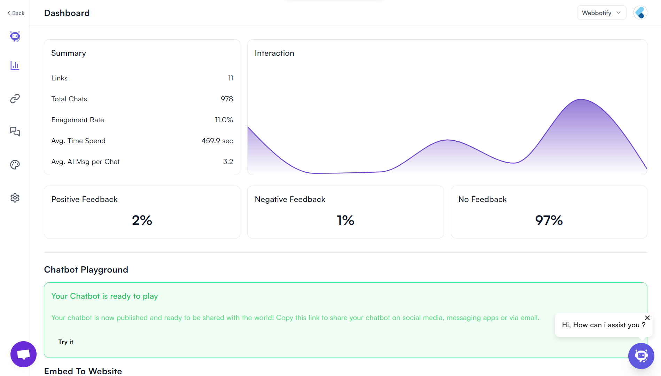The image size is (661, 376).
Task: Click the Positive Feedback label
Action: 84,199
